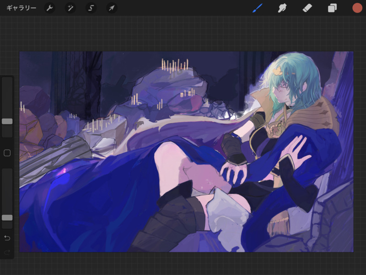Activate the Transform arrow tool
The image size is (366, 275).
click(x=112, y=8)
